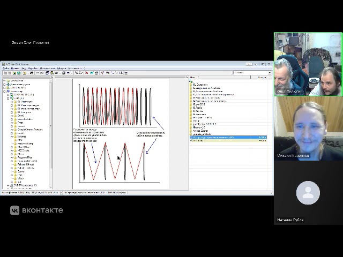Open the Файл menu

tap(5, 69)
